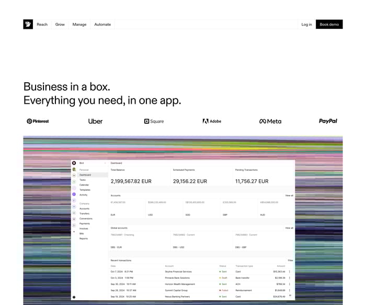Click the PayPal logo
366x305 pixels.
click(328, 121)
